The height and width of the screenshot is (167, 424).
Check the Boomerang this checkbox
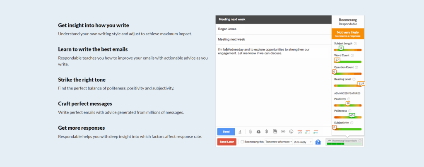(x=242, y=142)
